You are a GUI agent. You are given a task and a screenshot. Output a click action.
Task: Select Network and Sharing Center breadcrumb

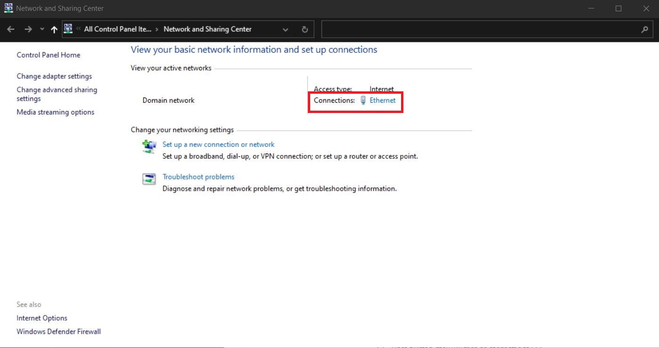click(x=207, y=29)
